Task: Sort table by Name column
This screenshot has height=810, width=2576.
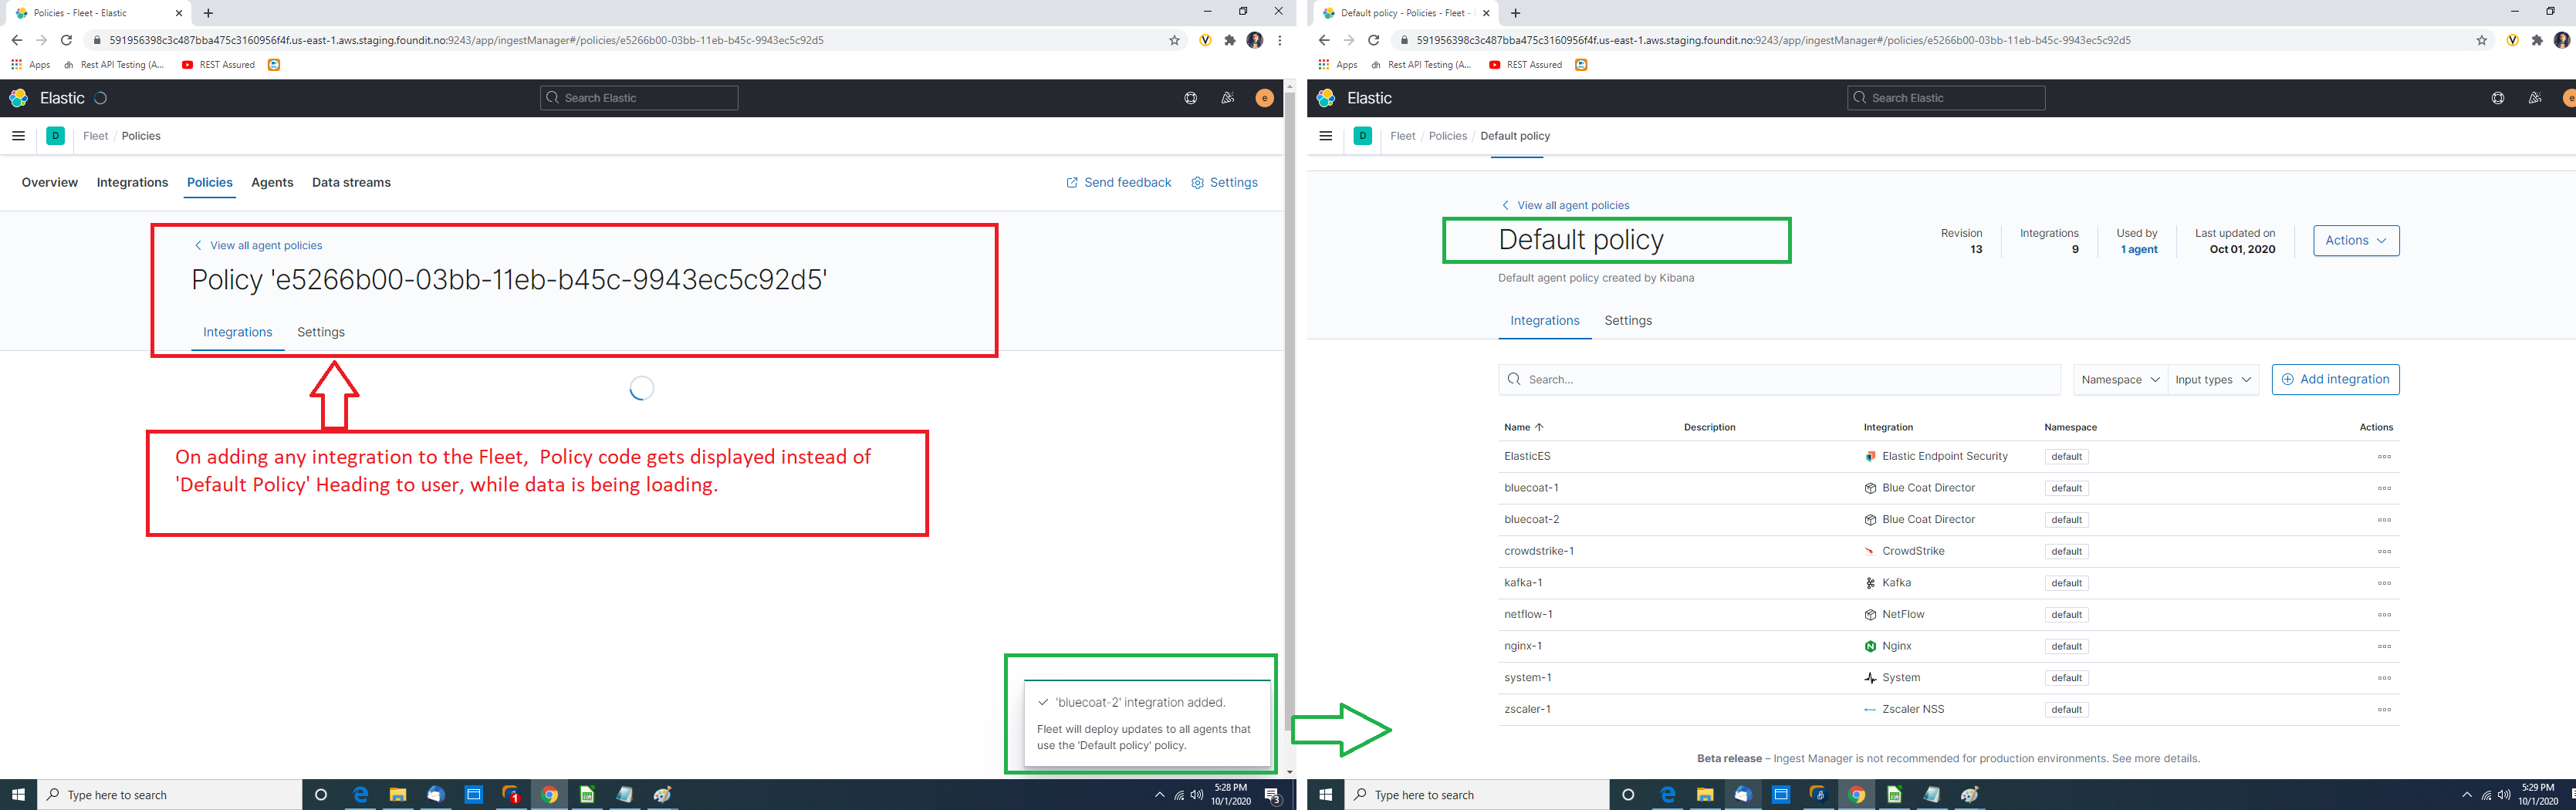Action: pos(1523,427)
